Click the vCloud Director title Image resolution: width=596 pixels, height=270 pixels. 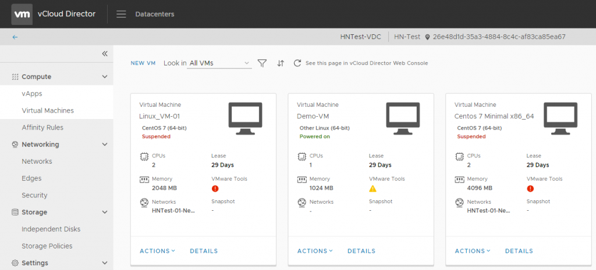[x=66, y=14]
